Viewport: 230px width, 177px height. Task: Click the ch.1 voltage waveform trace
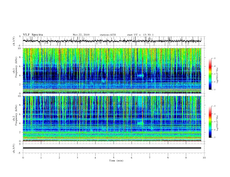click(x=112, y=41)
